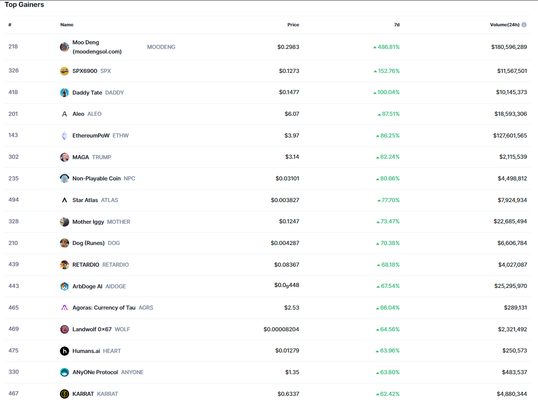Click the Moo Deng coin logo icon

(65, 47)
